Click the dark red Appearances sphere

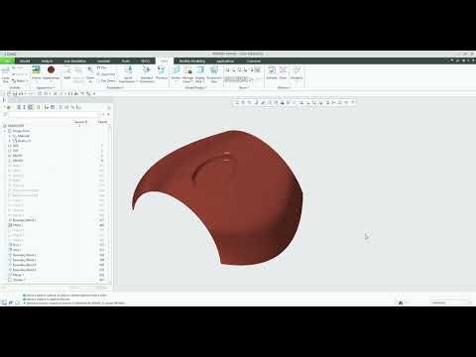click(51, 69)
